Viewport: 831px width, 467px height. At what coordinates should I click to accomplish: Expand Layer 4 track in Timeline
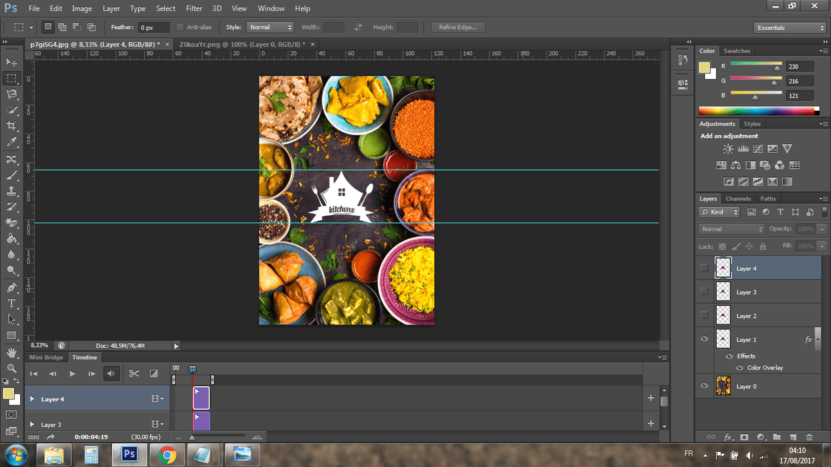click(32, 399)
